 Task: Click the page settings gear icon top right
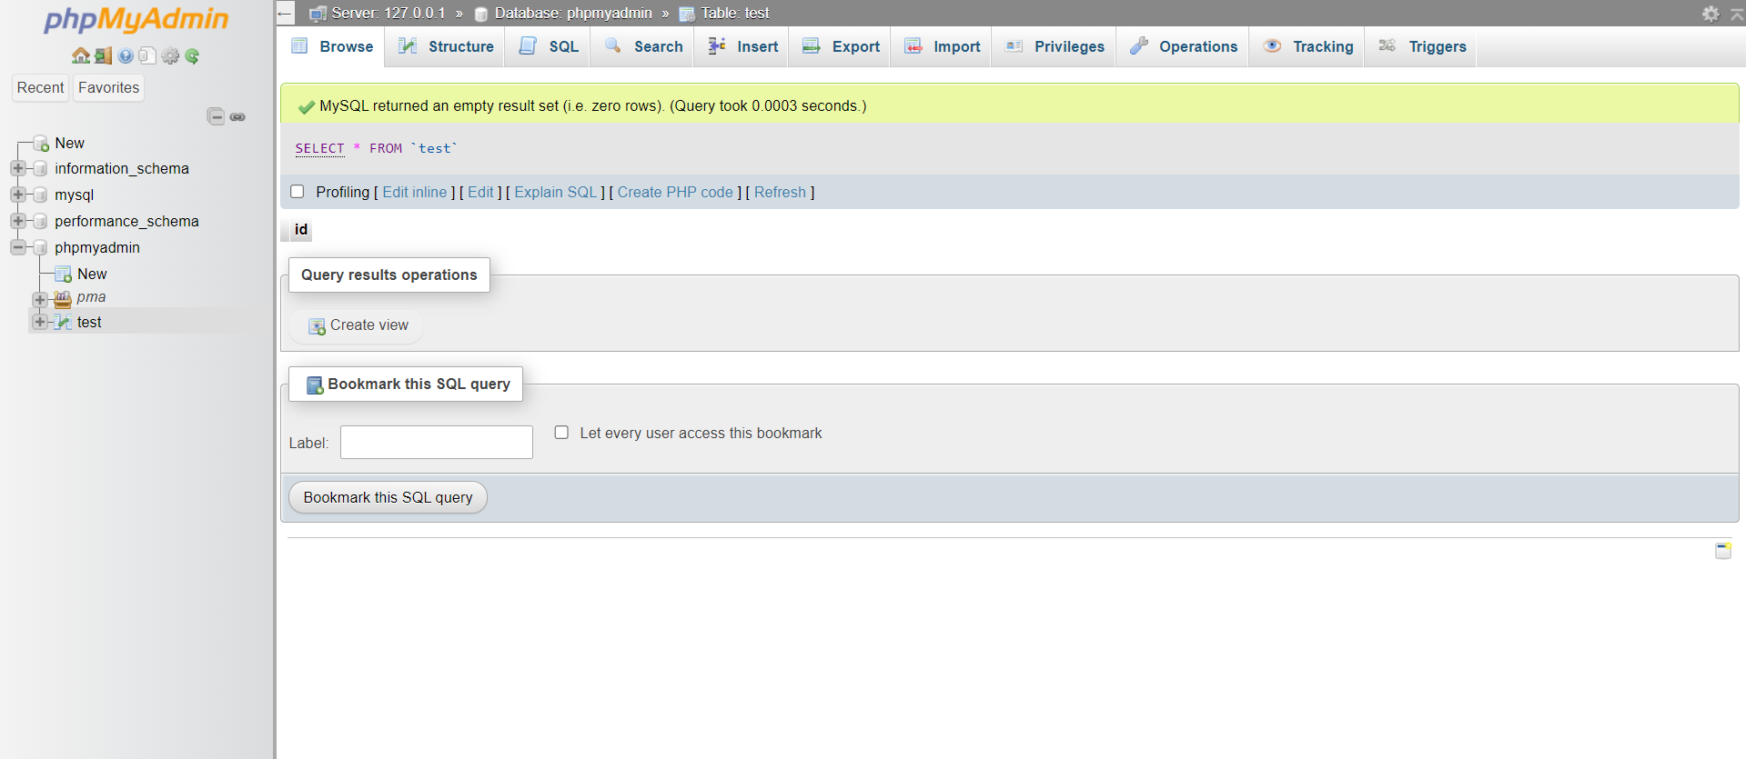[x=1711, y=14]
